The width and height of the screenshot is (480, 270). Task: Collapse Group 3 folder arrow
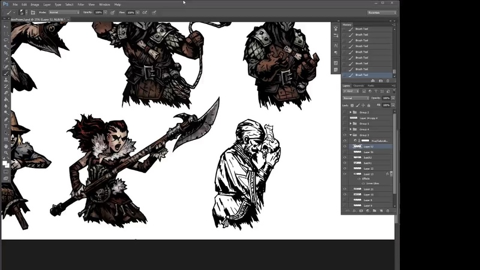click(350, 135)
